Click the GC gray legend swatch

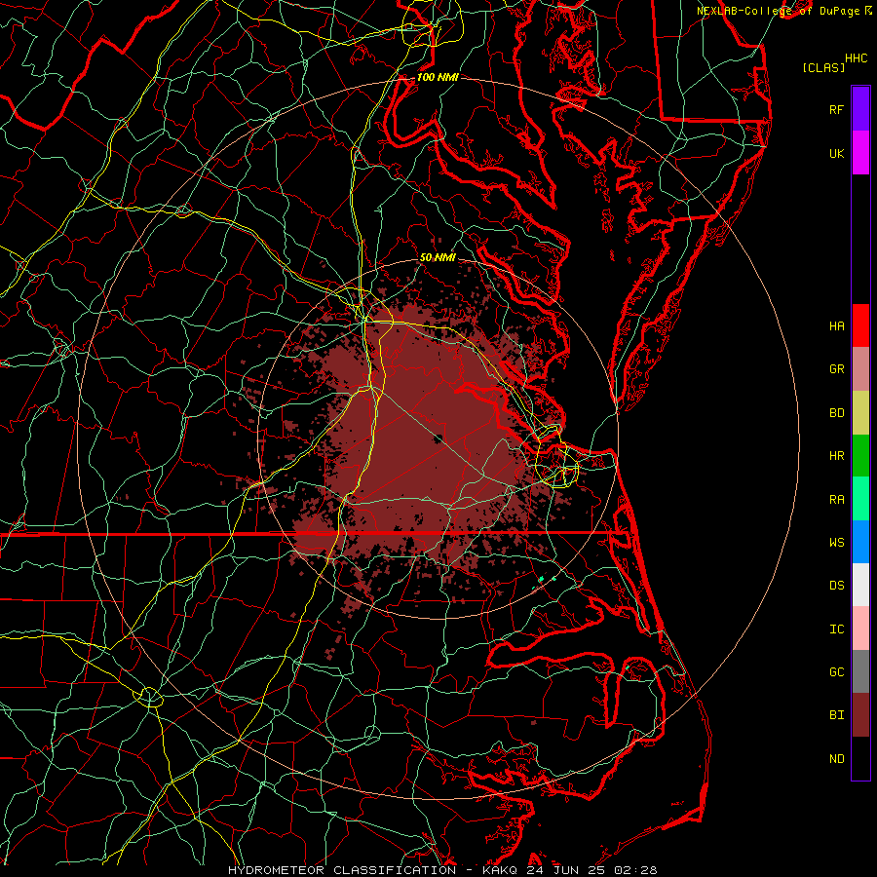point(860,671)
